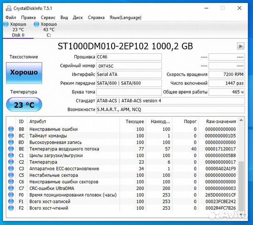This screenshot has height=225, width=253.
Task: Click the ID column header
Action: tap(21, 122)
